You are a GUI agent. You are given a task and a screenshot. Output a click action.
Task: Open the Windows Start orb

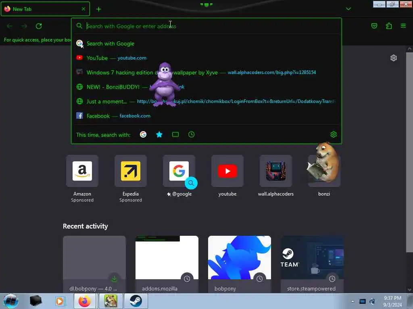tap(11, 301)
